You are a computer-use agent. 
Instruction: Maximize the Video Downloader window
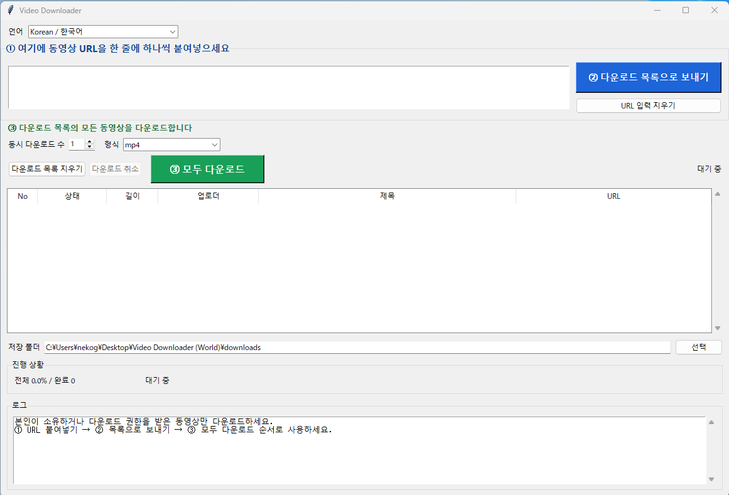click(686, 10)
